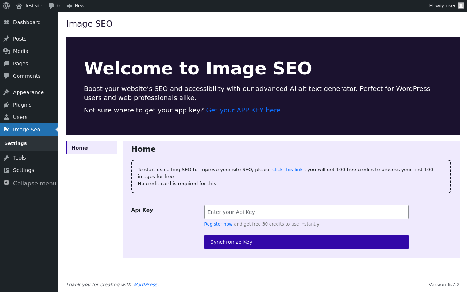Click the user avatar in admin bar
Image resolution: width=467 pixels, height=292 pixels.
461,5
